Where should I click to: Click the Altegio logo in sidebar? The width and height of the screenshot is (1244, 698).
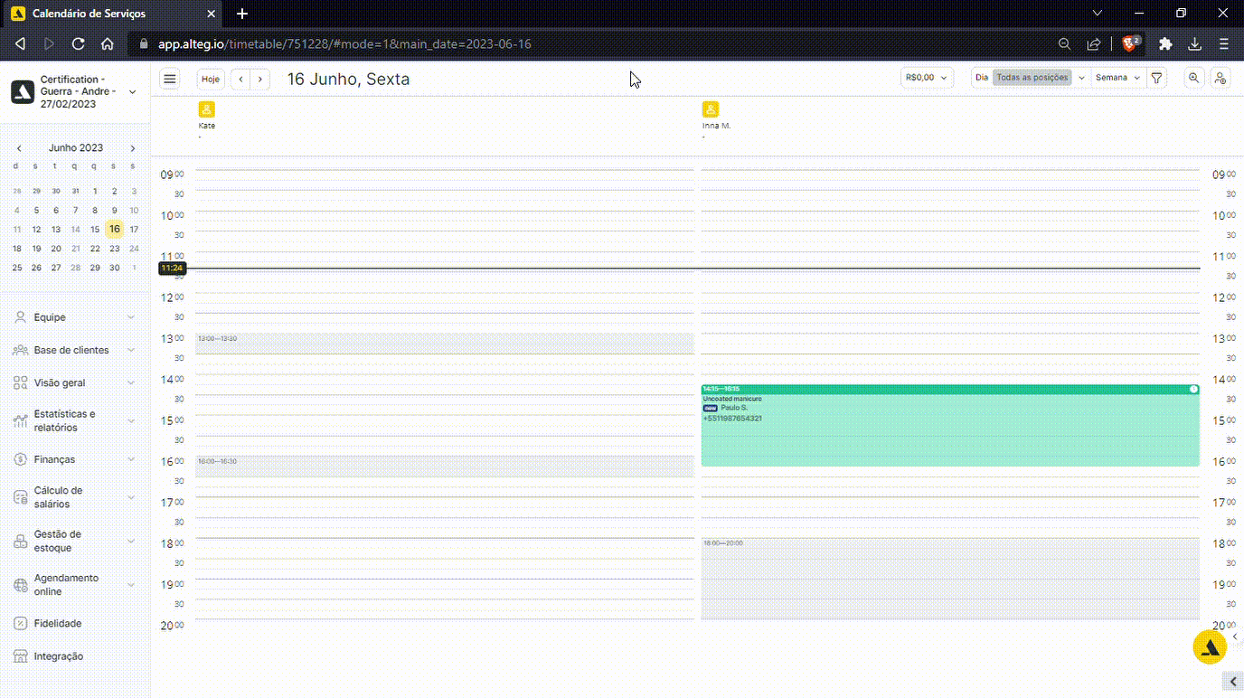[x=23, y=91]
